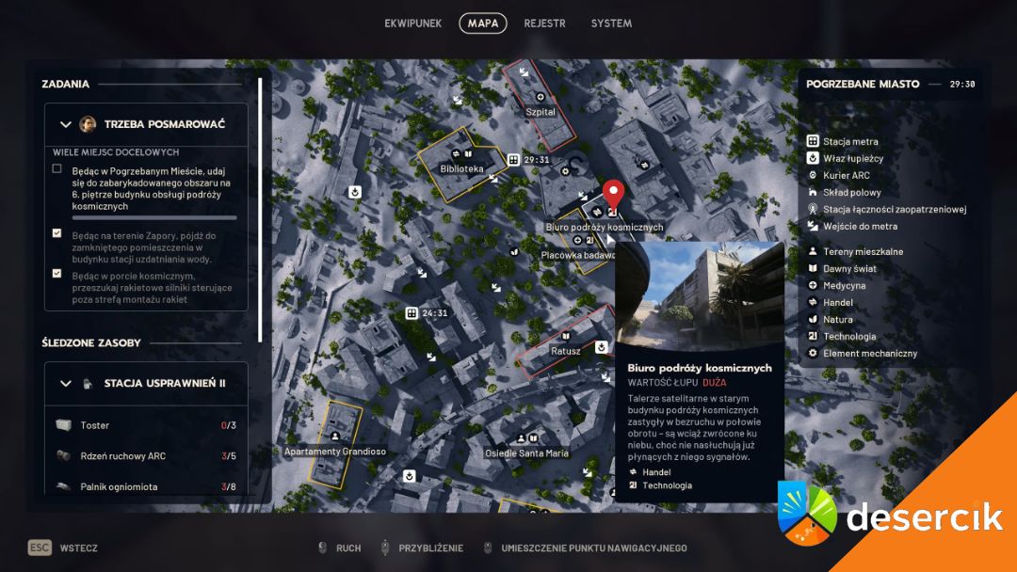
Task: Click the Biuro podróży kosmicznych preview image
Action: click(699, 295)
